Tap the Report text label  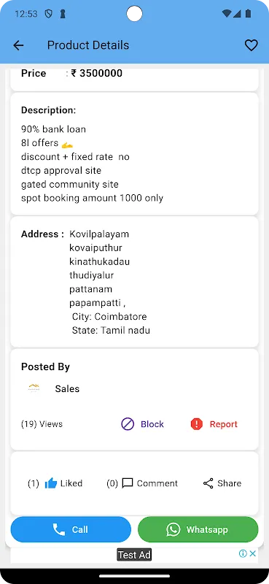pos(224,424)
